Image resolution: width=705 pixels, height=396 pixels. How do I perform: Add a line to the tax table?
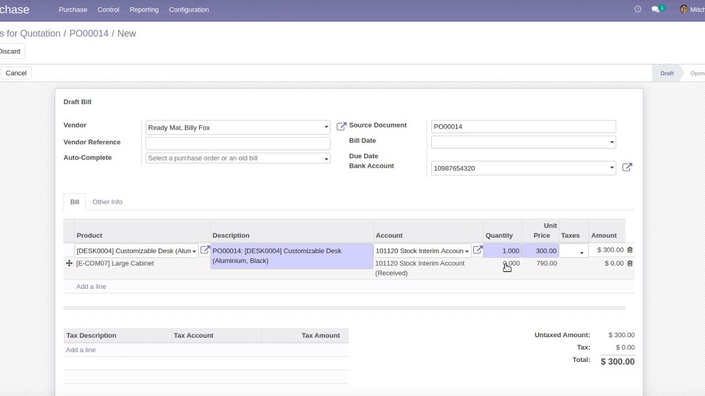click(x=80, y=350)
